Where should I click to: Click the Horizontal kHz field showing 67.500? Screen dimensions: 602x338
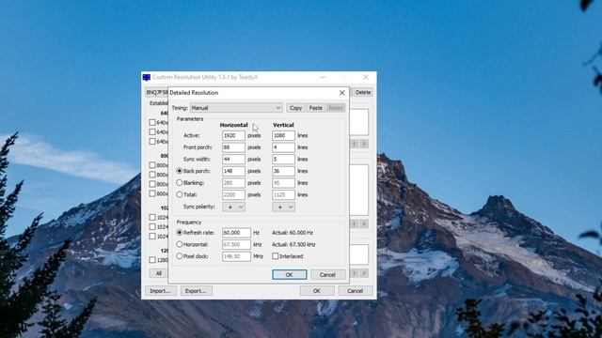pos(236,244)
